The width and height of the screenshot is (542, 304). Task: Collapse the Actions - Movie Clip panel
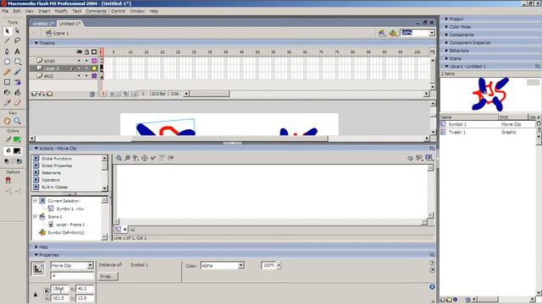point(36,149)
